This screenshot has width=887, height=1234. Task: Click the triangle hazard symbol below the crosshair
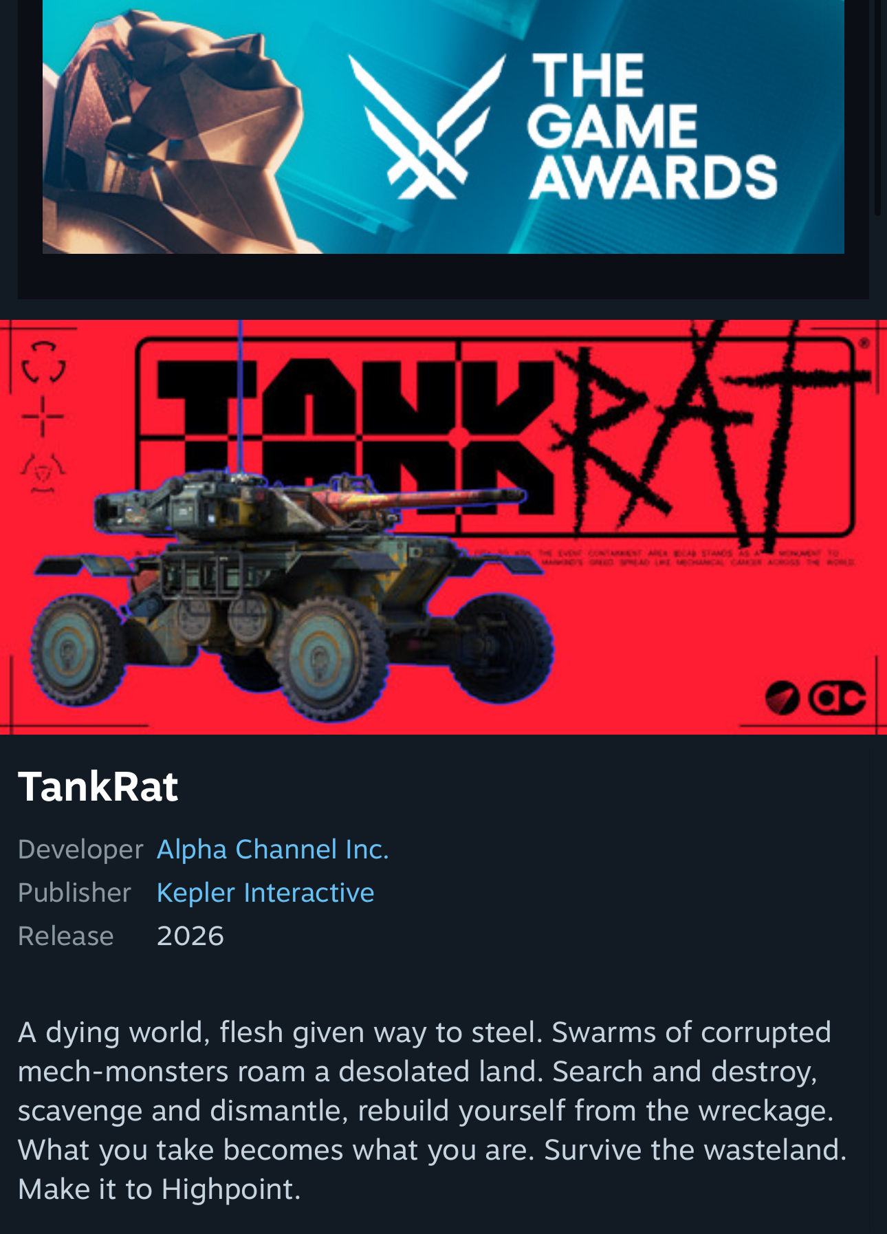click(43, 473)
